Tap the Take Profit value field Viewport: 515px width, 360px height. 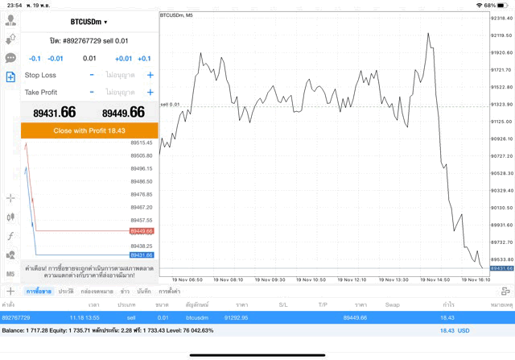click(121, 92)
